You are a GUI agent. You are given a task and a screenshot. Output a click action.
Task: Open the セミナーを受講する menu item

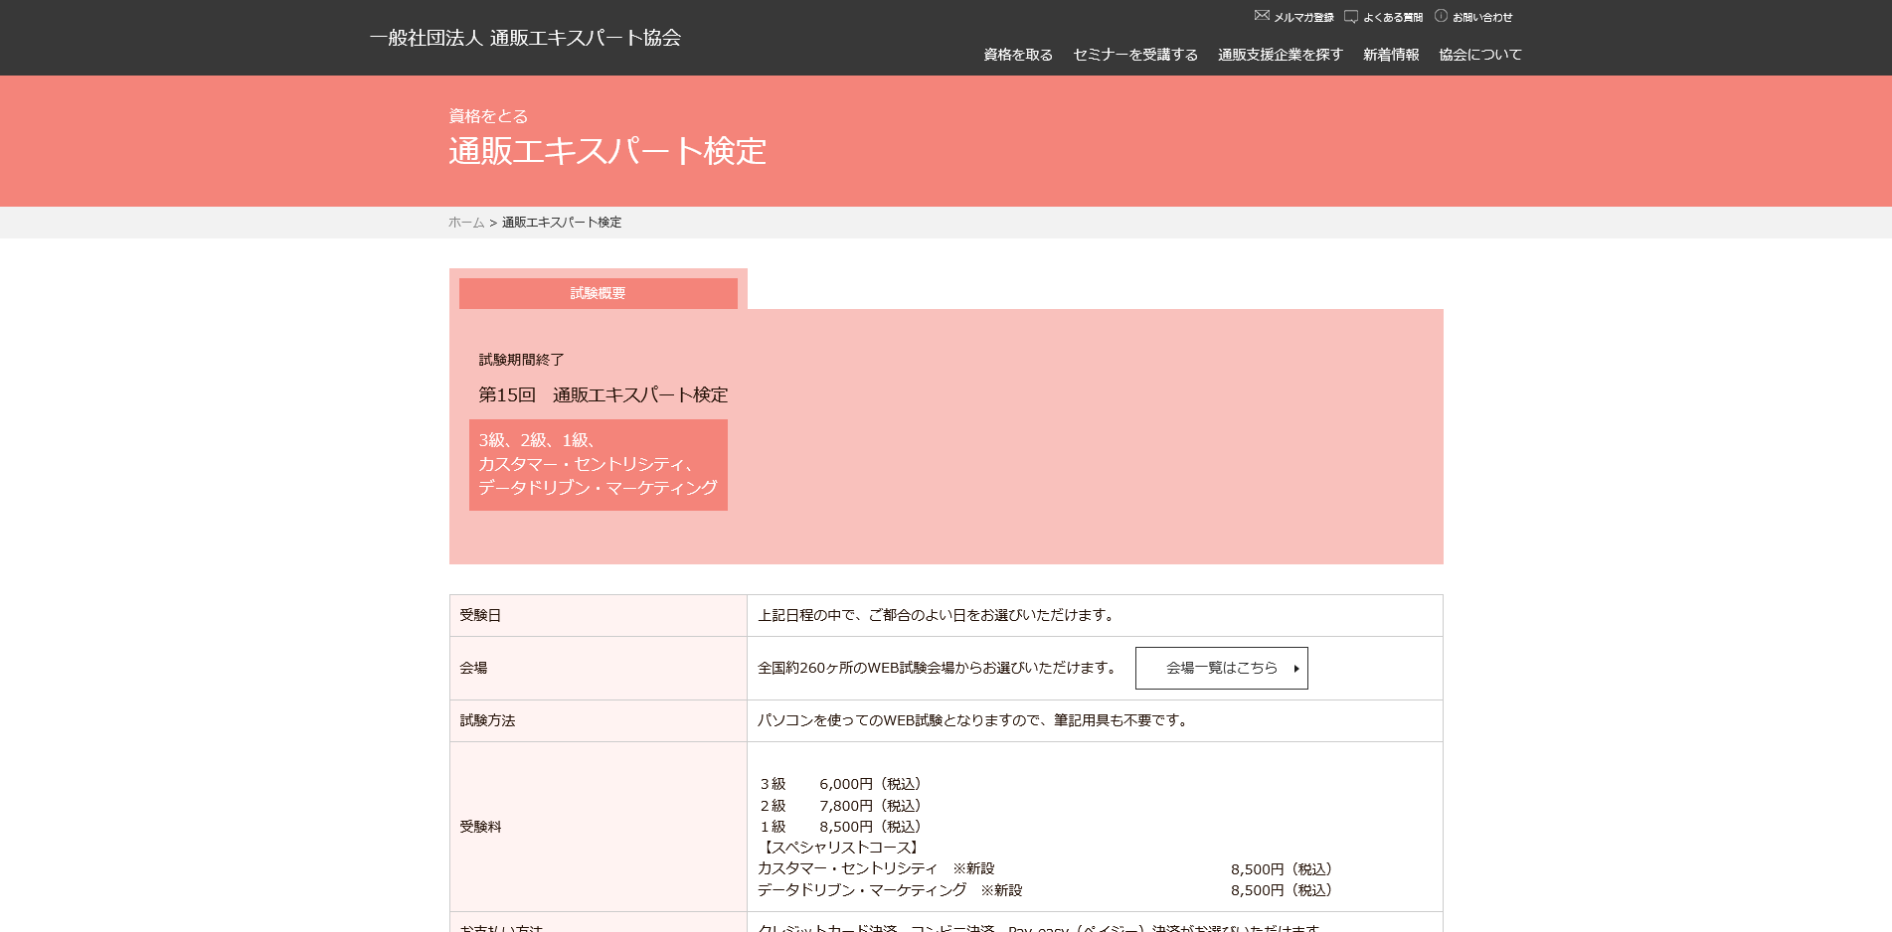1135,55
